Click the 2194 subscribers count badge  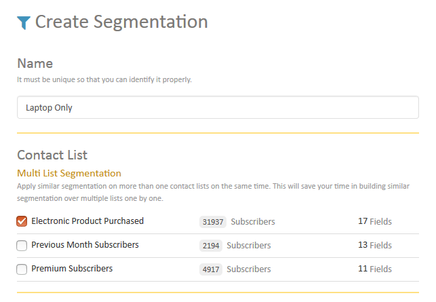tap(211, 246)
